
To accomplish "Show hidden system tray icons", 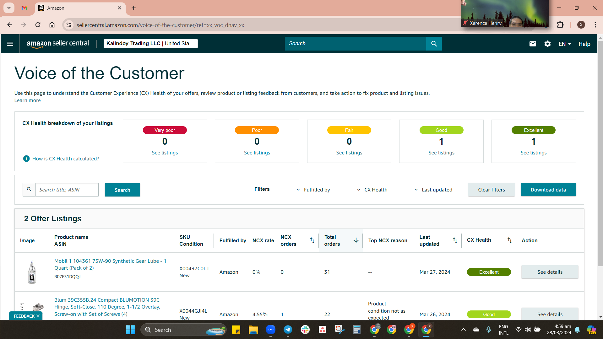I will [x=463, y=330].
